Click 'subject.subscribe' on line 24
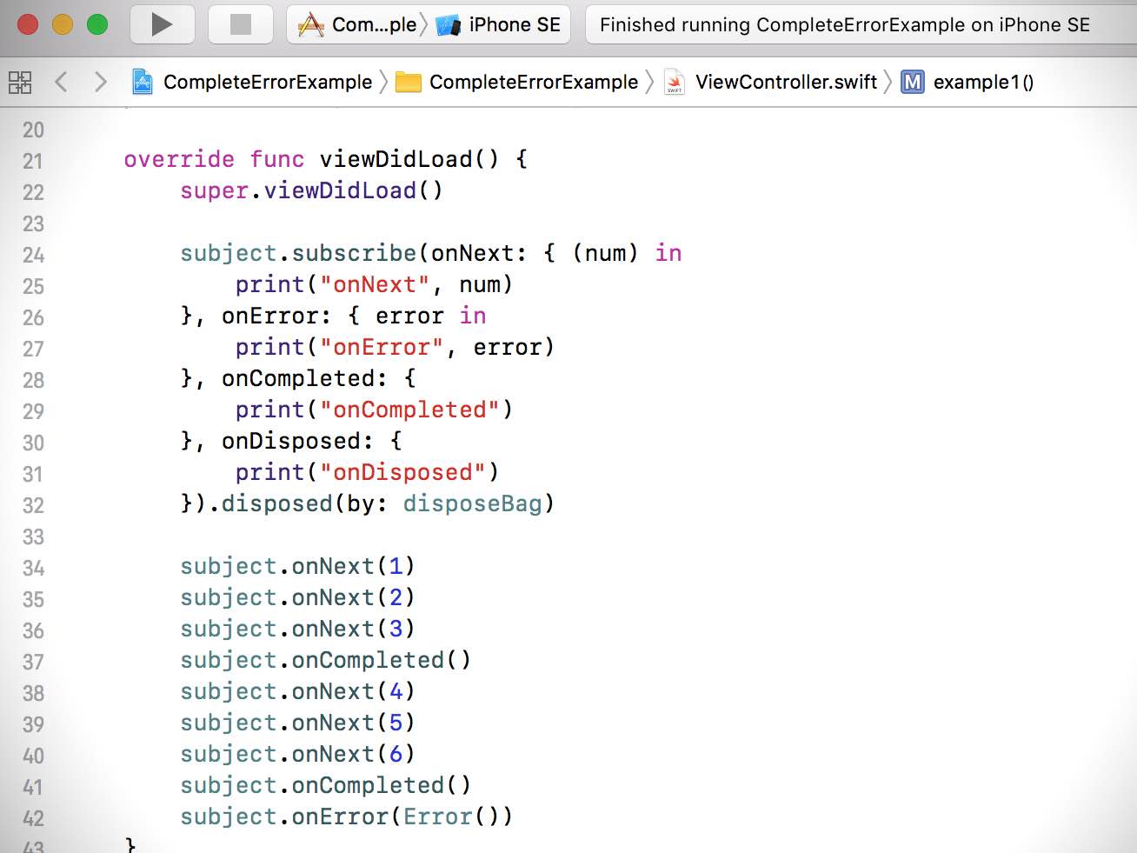1137x853 pixels. [x=298, y=253]
